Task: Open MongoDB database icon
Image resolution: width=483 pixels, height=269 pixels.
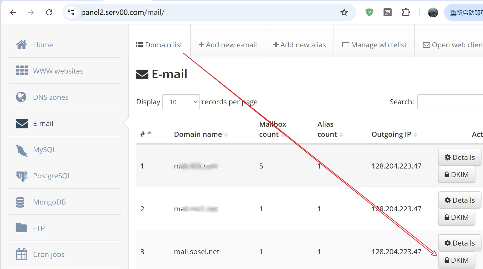Action: pos(20,202)
